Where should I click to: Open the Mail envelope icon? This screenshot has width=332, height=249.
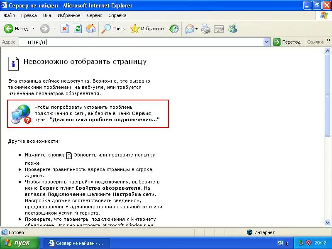pos(190,29)
